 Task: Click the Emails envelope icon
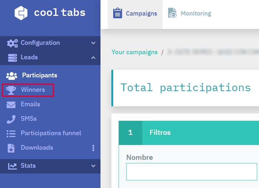point(11,104)
